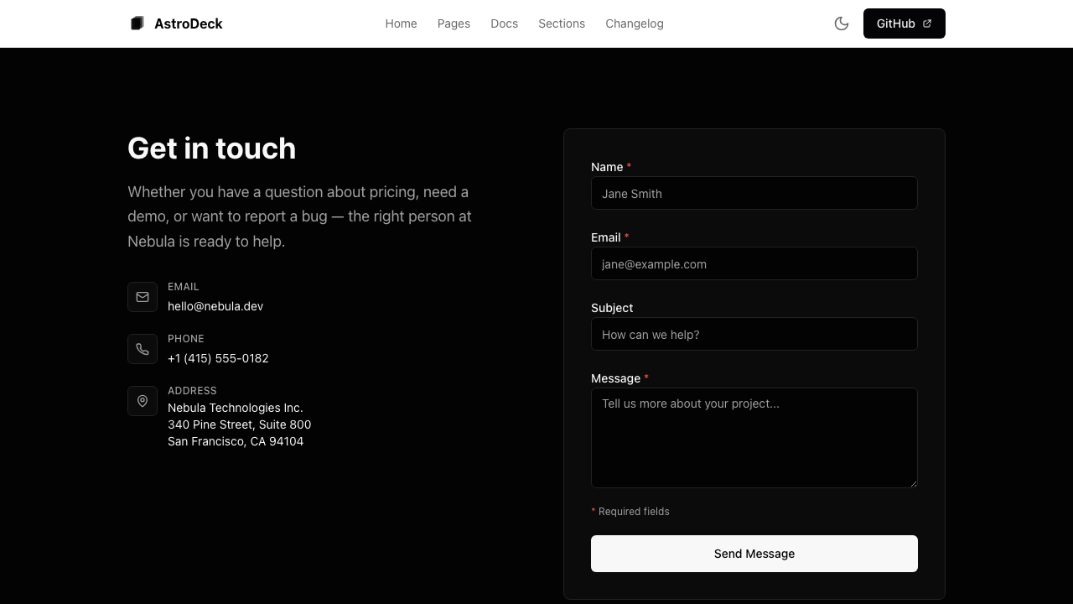The width and height of the screenshot is (1073, 604).
Task: Click the AstroDeck logo icon
Action: tap(137, 23)
